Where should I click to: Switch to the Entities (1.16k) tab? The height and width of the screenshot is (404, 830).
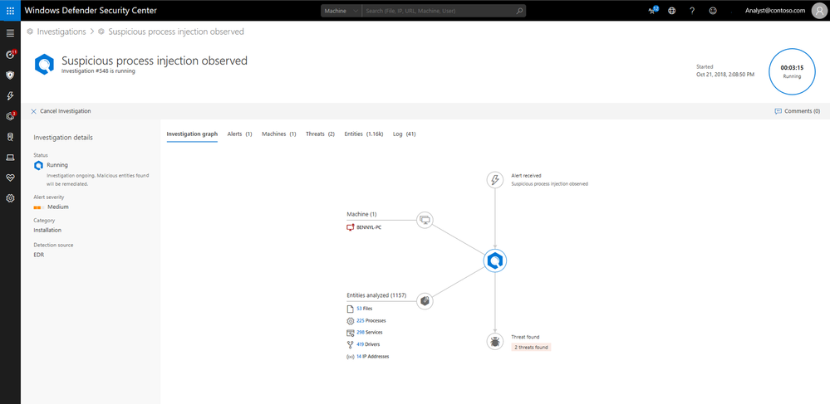364,134
